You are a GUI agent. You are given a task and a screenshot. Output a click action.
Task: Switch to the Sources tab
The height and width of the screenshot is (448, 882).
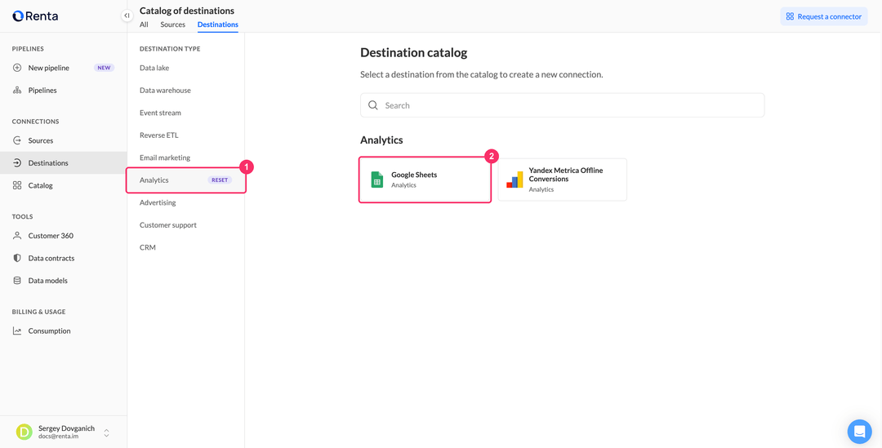172,24
